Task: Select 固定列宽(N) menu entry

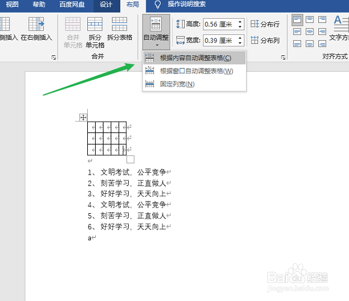Action: click(194, 84)
